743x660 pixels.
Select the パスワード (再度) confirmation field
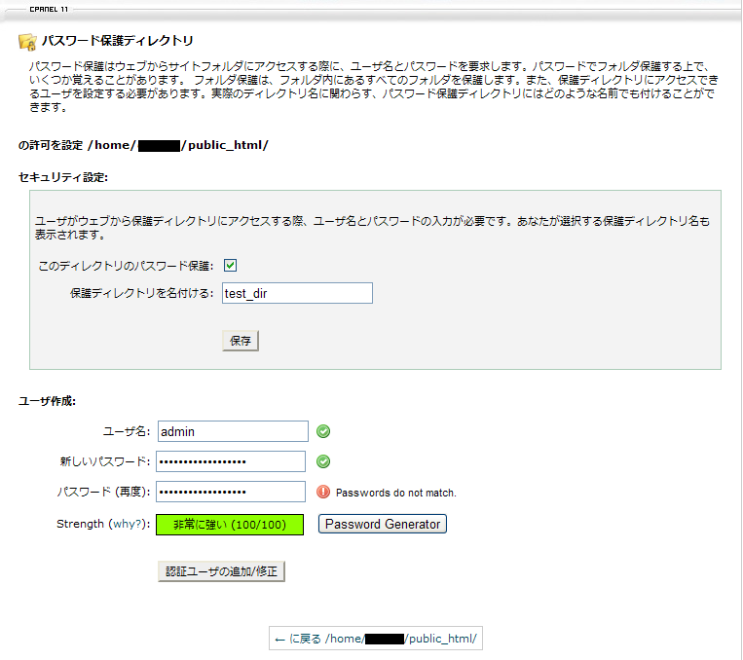(x=232, y=492)
